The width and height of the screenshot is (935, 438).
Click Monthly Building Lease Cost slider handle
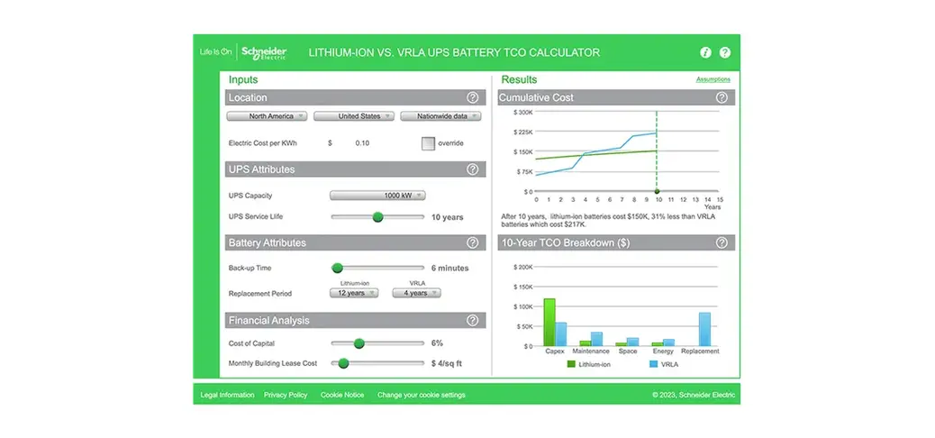coord(343,363)
